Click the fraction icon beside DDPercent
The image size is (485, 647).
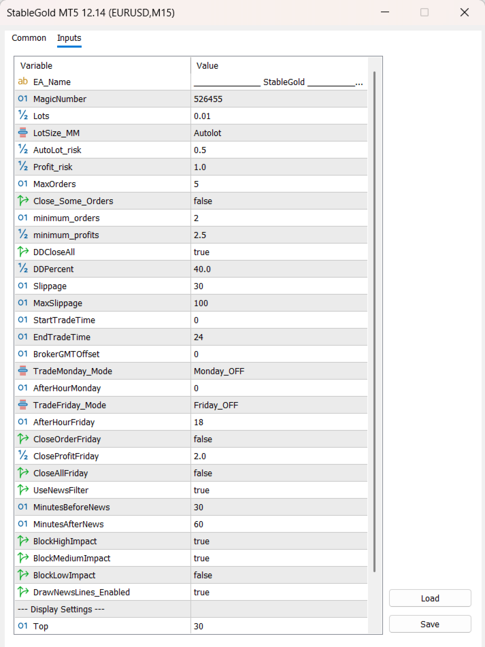(23, 269)
